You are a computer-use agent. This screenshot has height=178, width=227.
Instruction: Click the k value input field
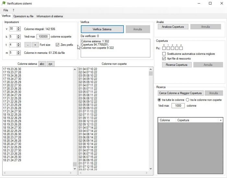pos(13,37)
